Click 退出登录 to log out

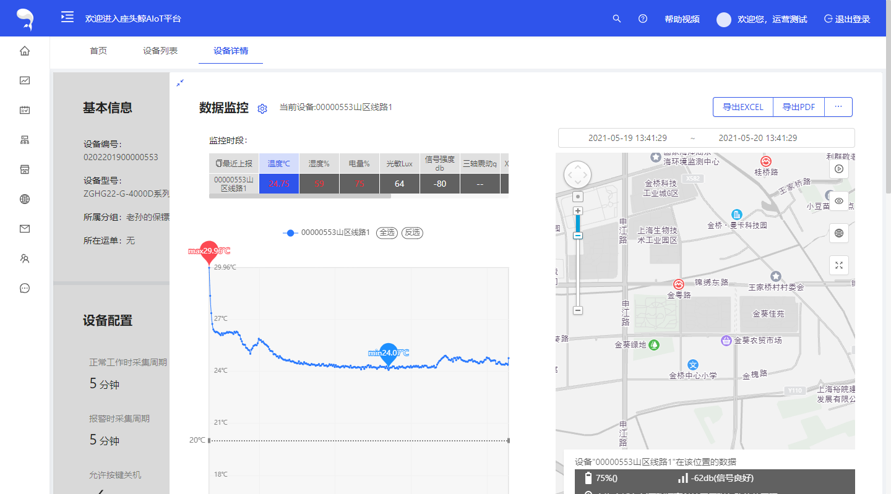[x=847, y=19]
